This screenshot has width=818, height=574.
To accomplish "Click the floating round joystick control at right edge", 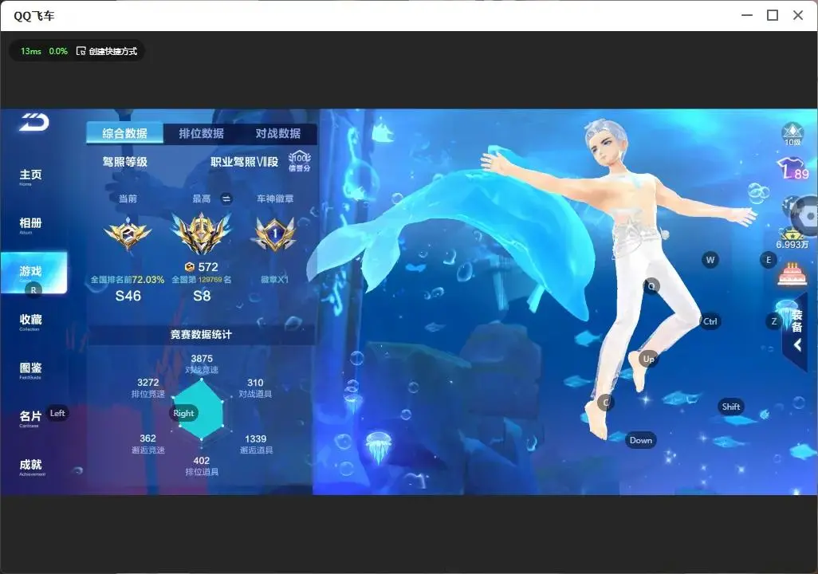I will pos(806,215).
